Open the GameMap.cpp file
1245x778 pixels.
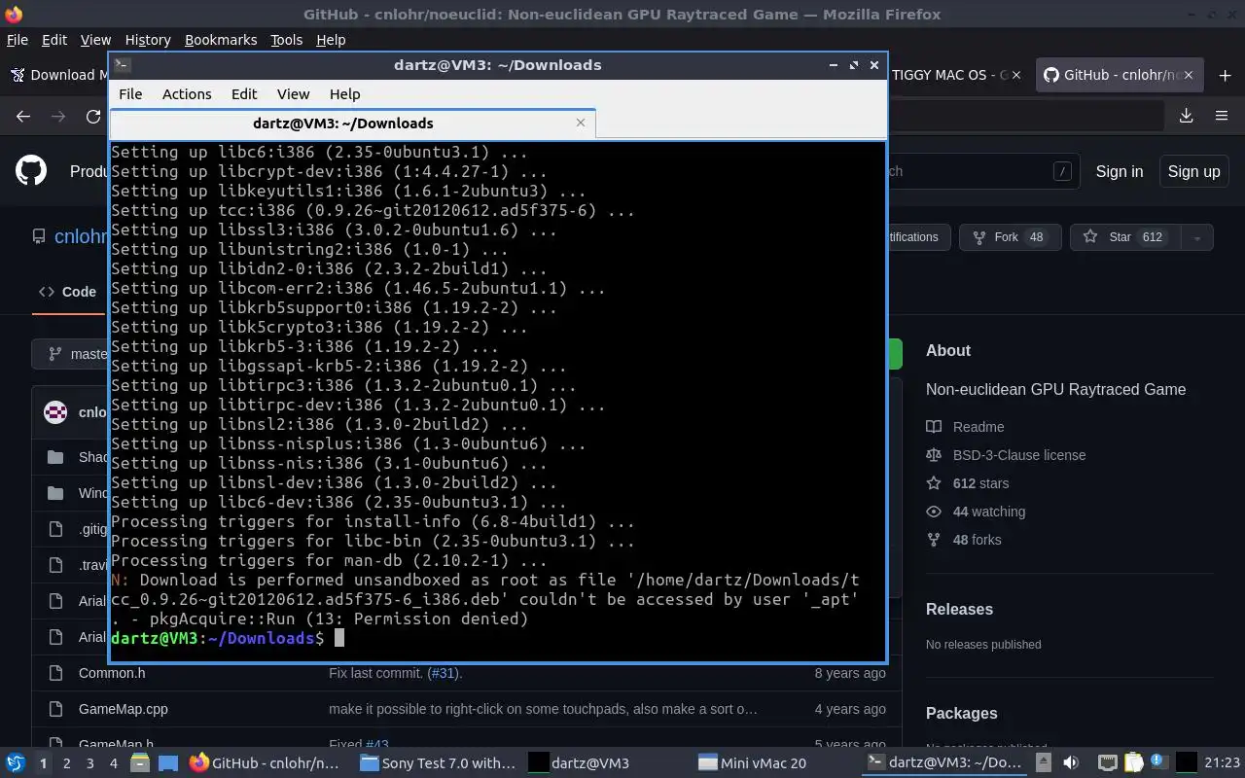(123, 709)
